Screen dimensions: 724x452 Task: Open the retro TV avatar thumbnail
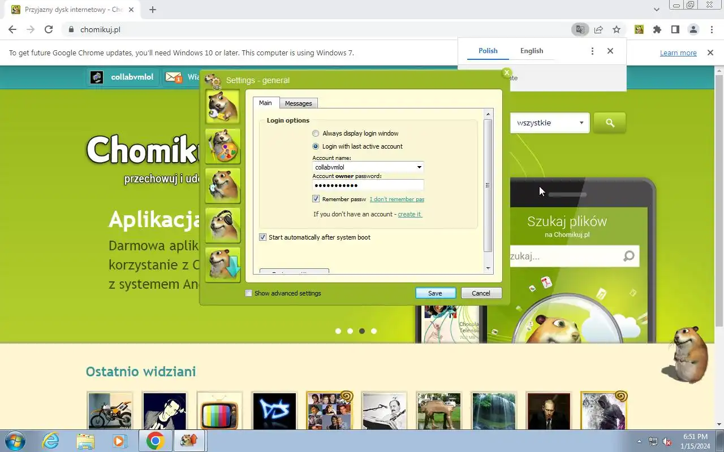point(220,411)
